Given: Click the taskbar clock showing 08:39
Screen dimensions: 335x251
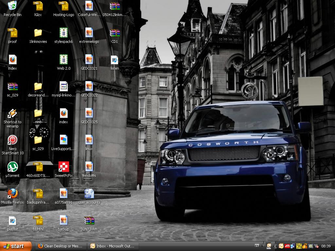Looking at the screenshot, I should 326,246.
